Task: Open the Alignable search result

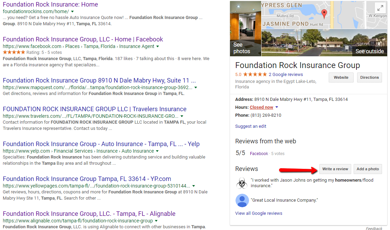Action: tap(89, 214)
